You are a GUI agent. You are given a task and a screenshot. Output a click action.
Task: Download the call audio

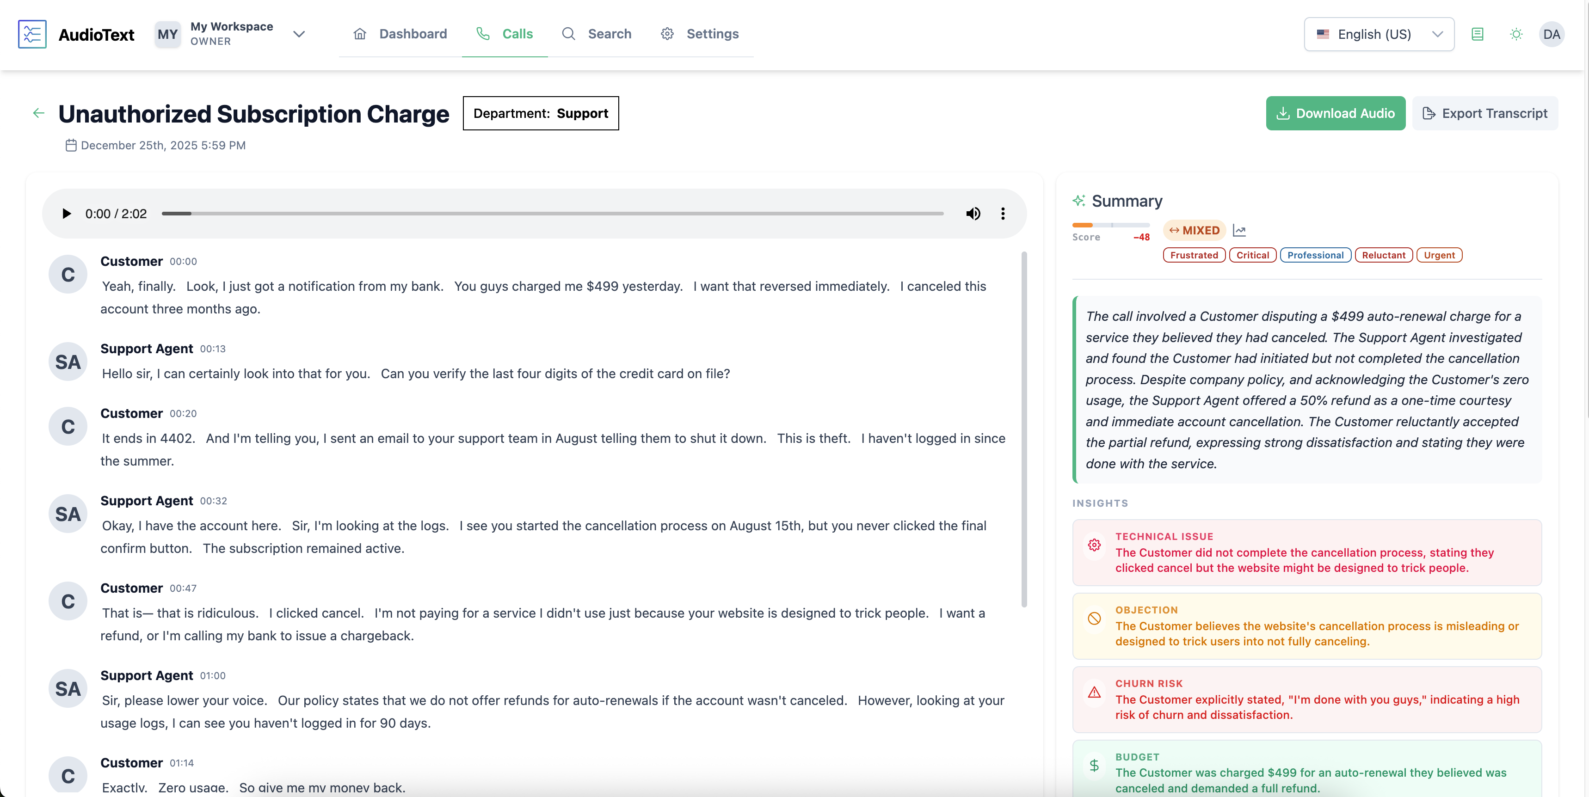1335,114
